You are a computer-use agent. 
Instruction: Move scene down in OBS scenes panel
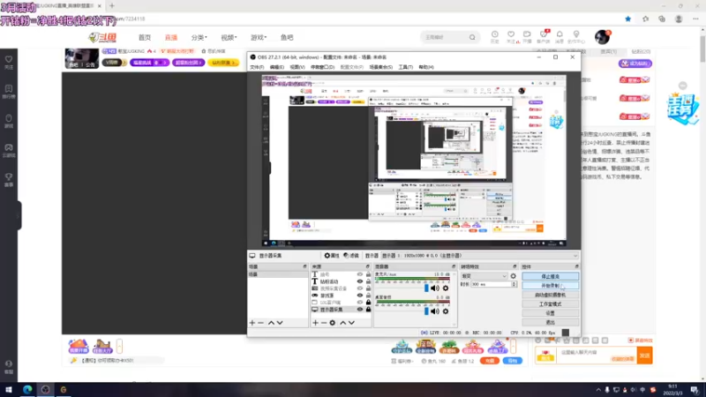(x=280, y=323)
